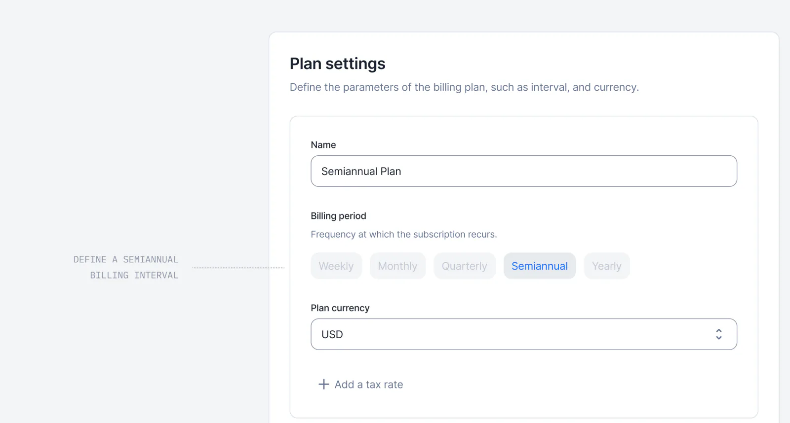Focus the Name field containing Semiannual Plan

(x=524, y=171)
